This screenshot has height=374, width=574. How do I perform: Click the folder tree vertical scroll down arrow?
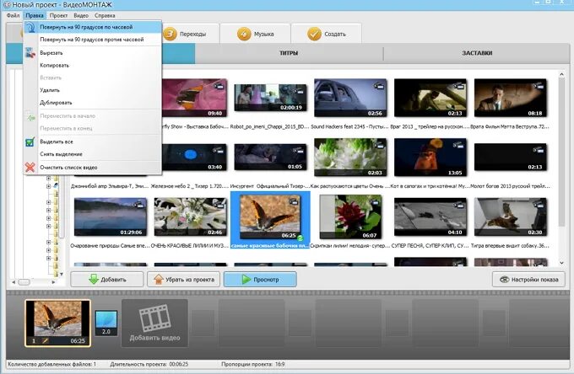point(62,274)
